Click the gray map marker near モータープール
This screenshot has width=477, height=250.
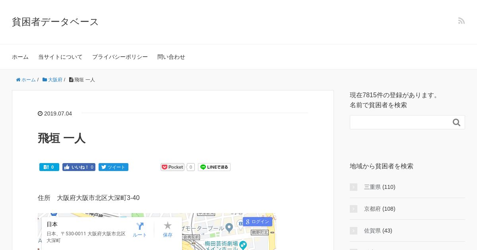click(x=229, y=228)
